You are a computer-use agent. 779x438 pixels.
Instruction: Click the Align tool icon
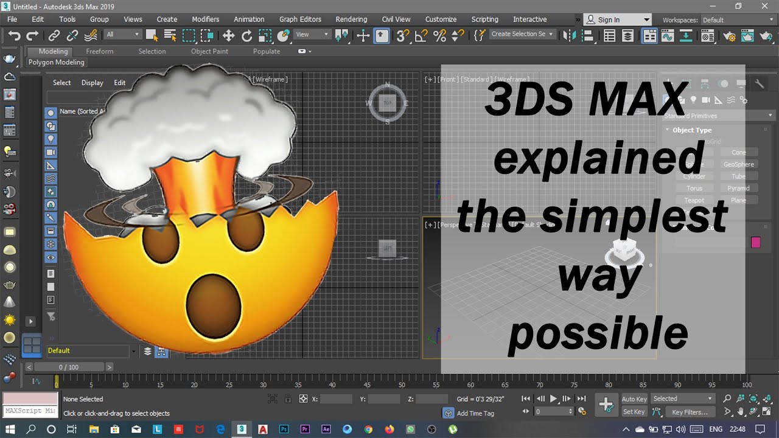(588, 35)
